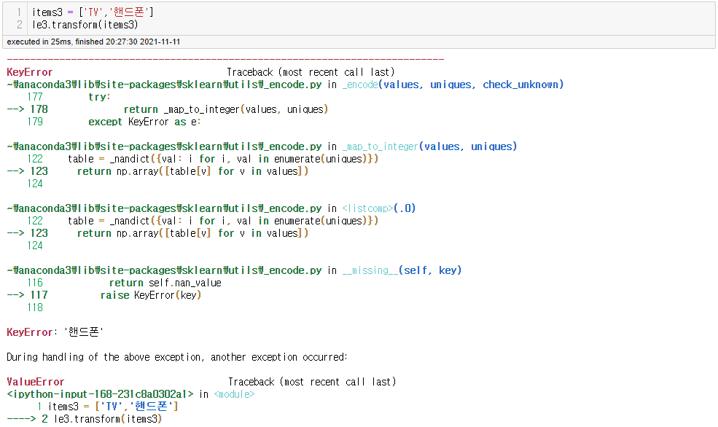Click arrow line 2 le3.transform(items3) in traceback
The width and height of the screenshot is (718, 427).
coord(85,419)
